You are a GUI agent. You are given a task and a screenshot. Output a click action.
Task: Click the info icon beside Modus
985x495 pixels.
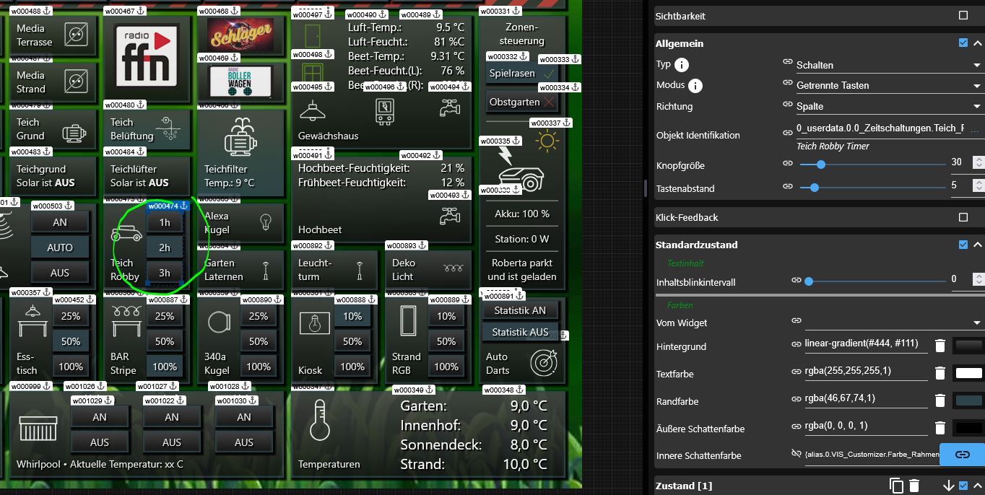click(x=695, y=86)
